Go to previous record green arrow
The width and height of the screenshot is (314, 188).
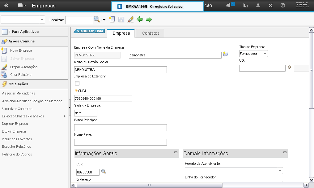(140, 20)
